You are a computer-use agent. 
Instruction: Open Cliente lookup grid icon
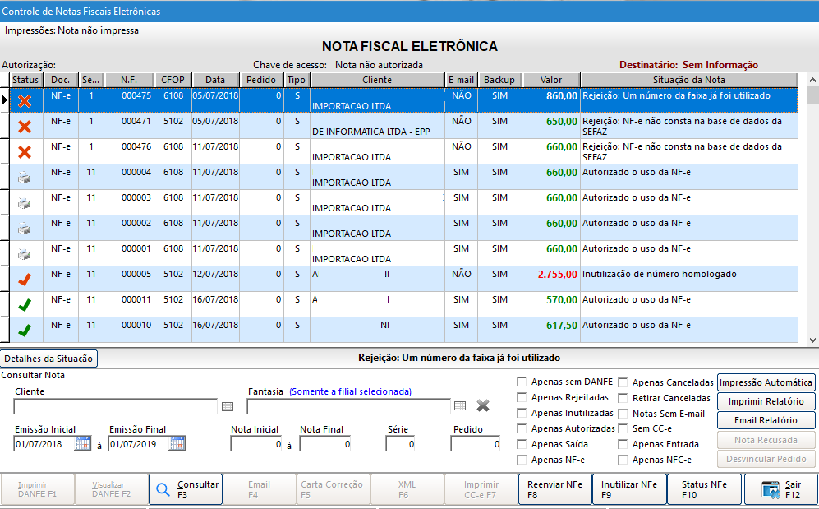point(228,406)
